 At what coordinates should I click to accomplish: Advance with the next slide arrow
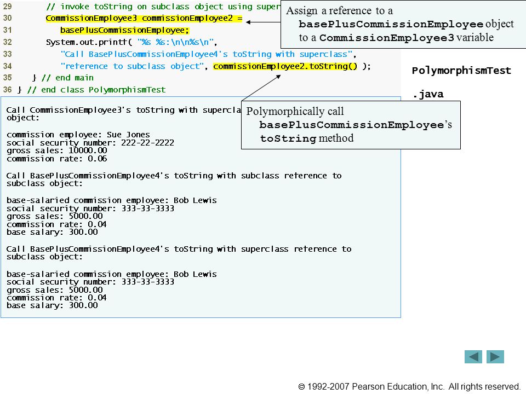pos(495,357)
